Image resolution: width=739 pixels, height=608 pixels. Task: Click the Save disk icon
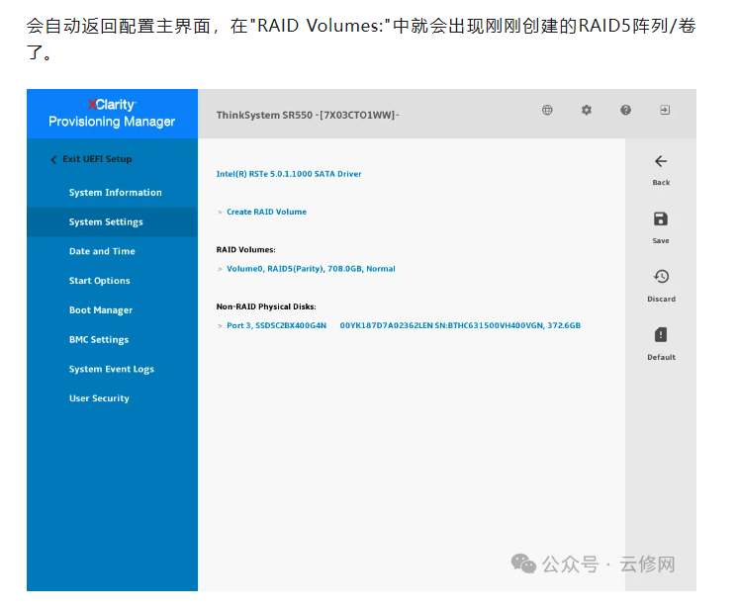pyautogui.click(x=661, y=219)
